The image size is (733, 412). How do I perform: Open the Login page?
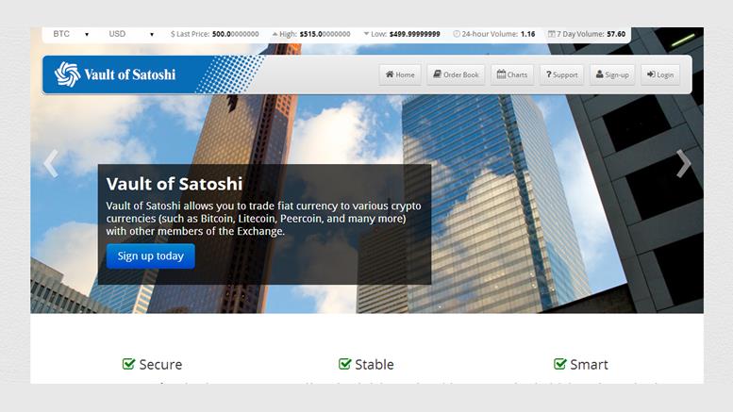click(660, 74)
